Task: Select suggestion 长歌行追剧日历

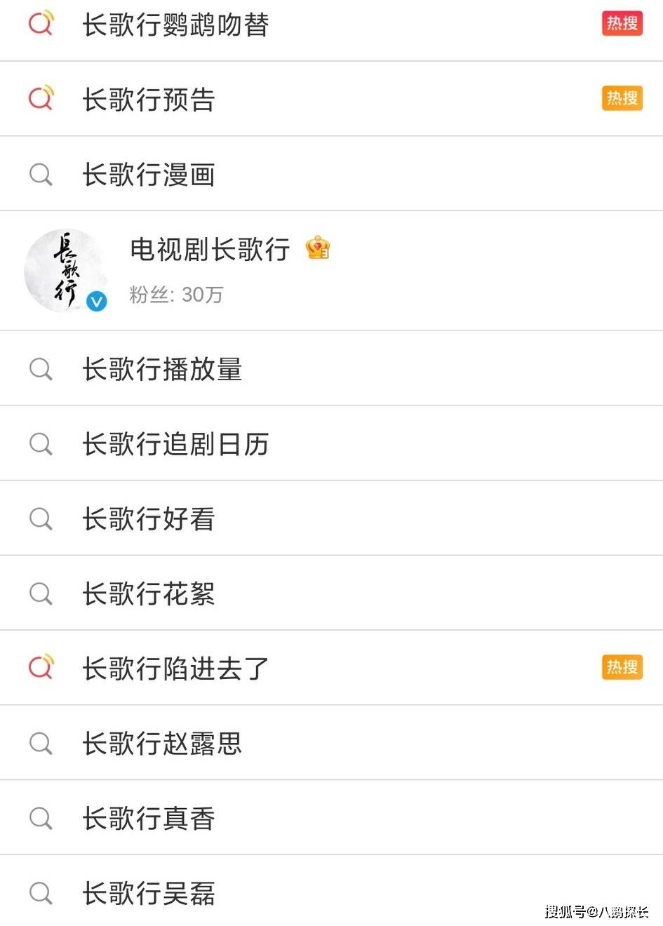Action: tap(331, 443)
